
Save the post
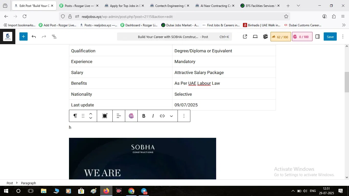(x=330, y=36)
